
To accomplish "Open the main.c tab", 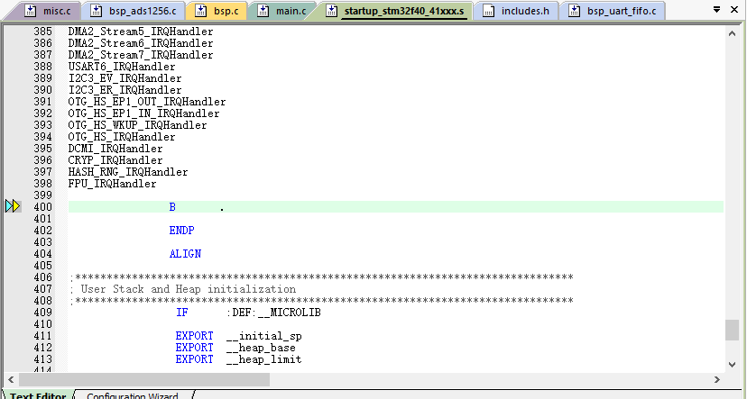I will [x=282, y=11].
